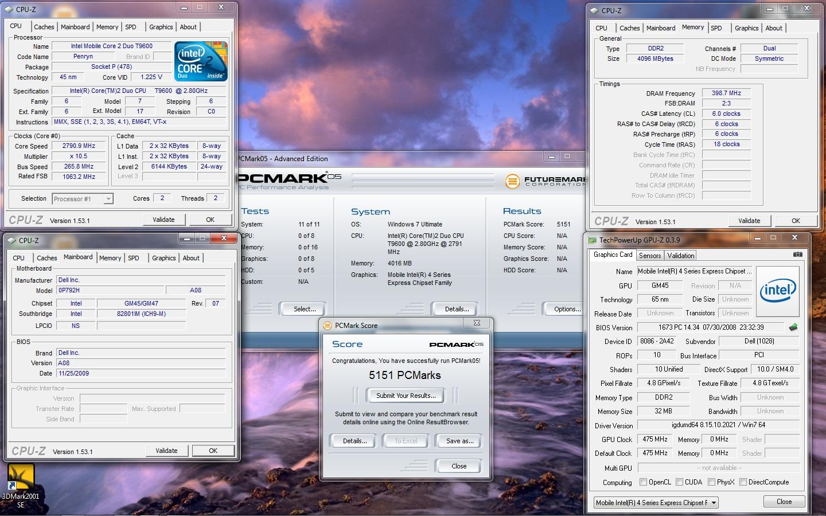Click the Southbridge value 82801IM (ICH9-M)
The height and width of the screenshot is (516, 826).
(141, 314)
